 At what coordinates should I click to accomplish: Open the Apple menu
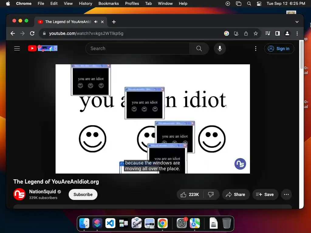8,3
